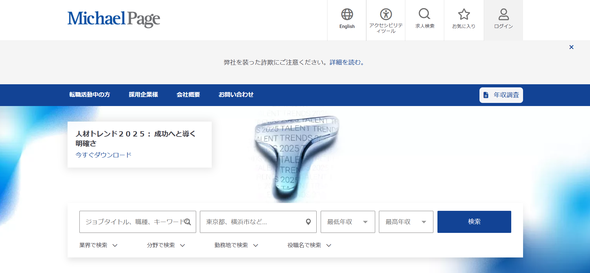The width and height of the screenshot is (590, 273).
Task: Click the globe icon for English
Action: [347, 14]
